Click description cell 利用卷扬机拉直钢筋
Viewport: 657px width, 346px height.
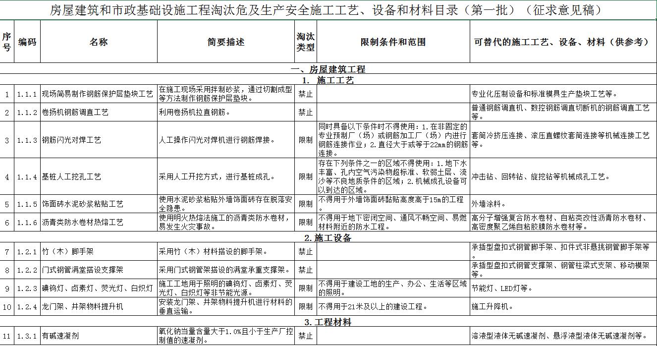tap(226, 113)
